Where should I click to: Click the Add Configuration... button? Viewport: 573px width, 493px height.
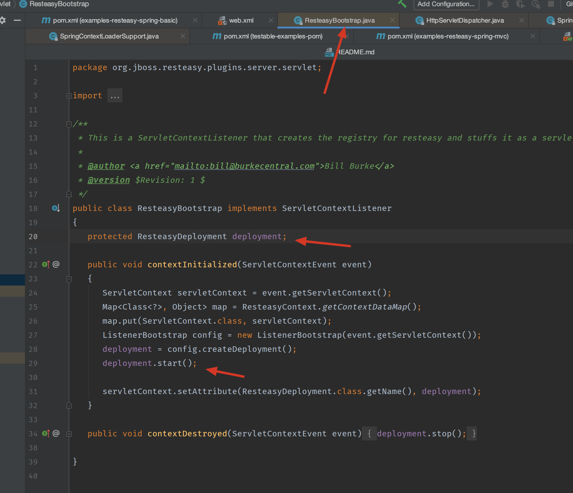(x=446, y=4)
